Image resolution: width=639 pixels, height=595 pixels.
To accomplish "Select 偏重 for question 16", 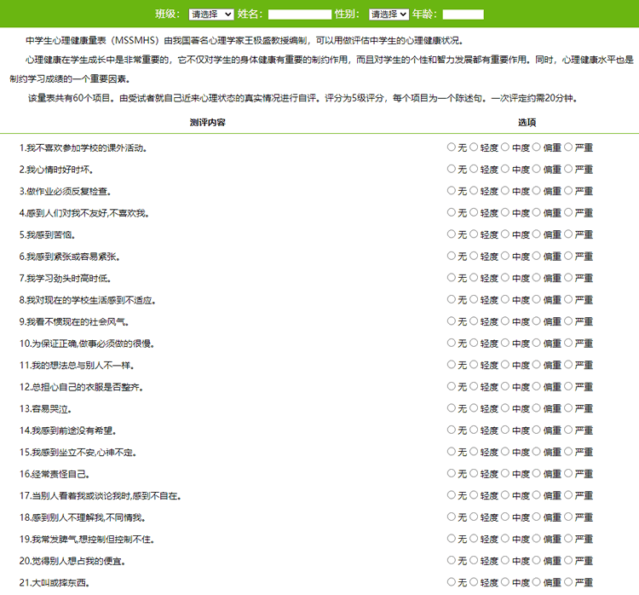I will [x=536, y=473].
